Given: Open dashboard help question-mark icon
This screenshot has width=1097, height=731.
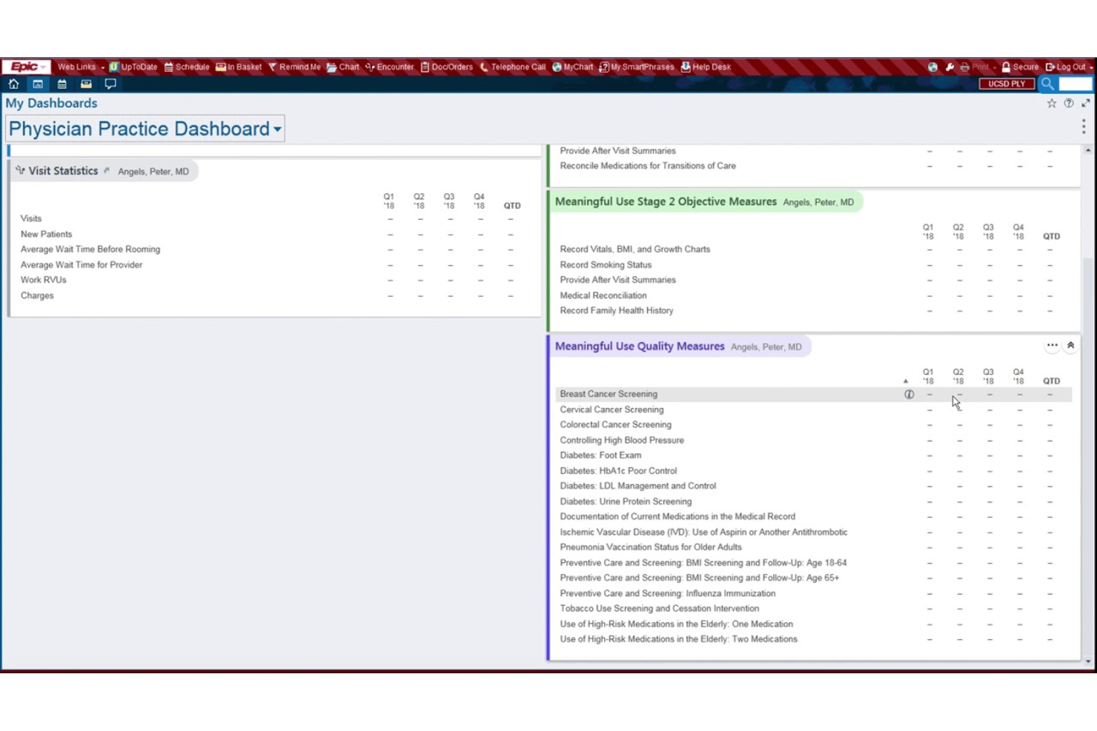Looking at the screenshot, I should coord(1069,104).
